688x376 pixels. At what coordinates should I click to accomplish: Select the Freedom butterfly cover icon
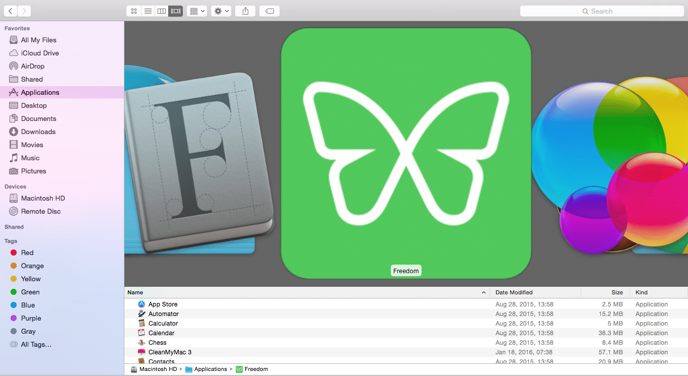406,153
